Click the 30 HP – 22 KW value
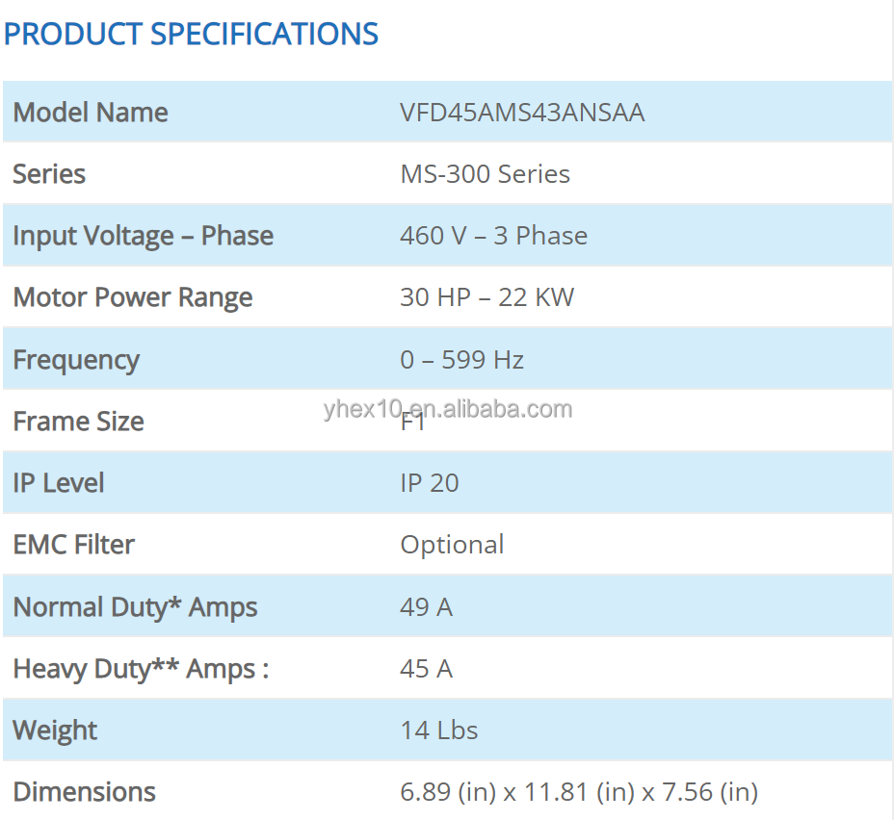The image size is (894, 820). pos(486,297)
